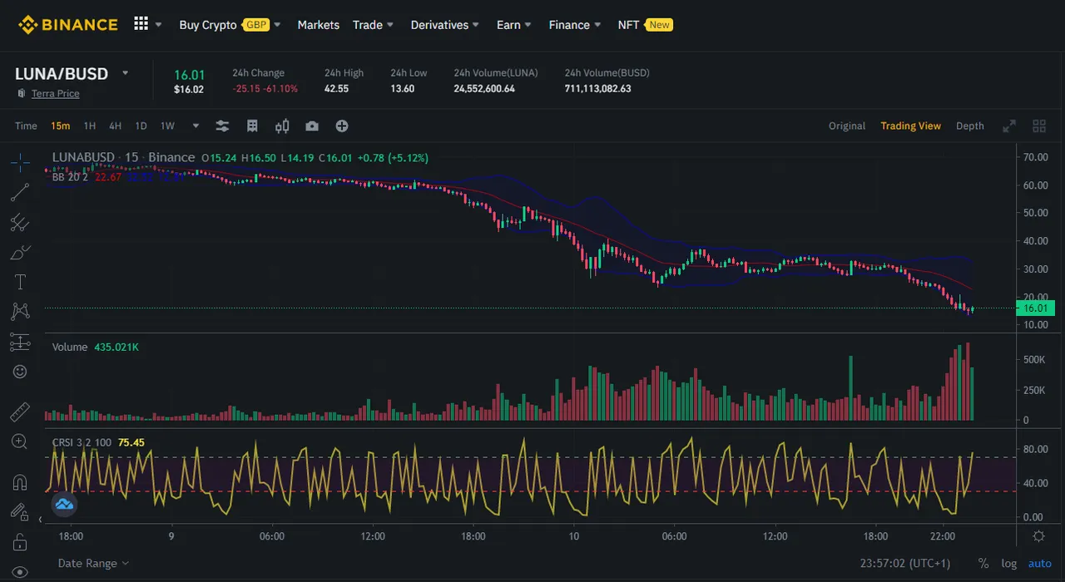Expand the LUNA/BUSD pair selector arrow
Viewport: 1065px width, 582px height.
click(126, 73)
